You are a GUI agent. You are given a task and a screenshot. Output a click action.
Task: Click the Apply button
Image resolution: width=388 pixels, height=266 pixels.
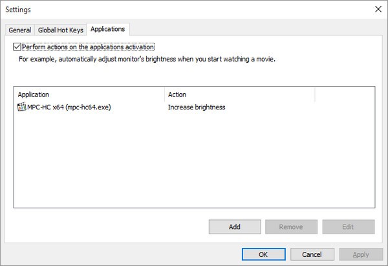pyautogui.click(x=361, y=254)
